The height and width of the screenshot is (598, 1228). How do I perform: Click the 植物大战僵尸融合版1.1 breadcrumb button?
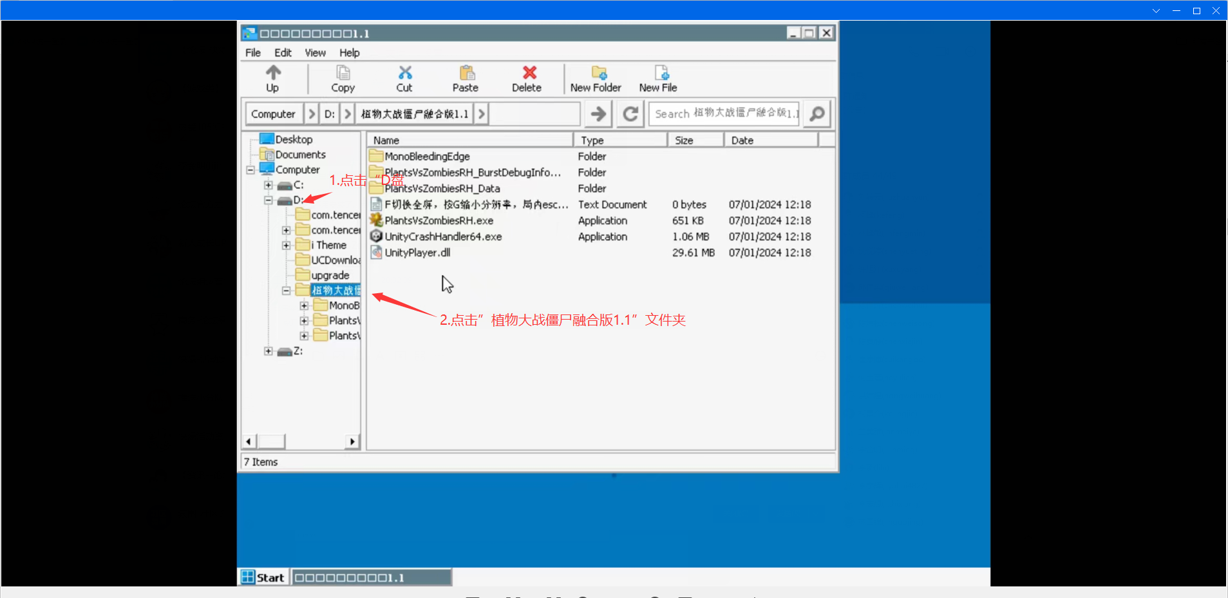[x=415, y=114]
